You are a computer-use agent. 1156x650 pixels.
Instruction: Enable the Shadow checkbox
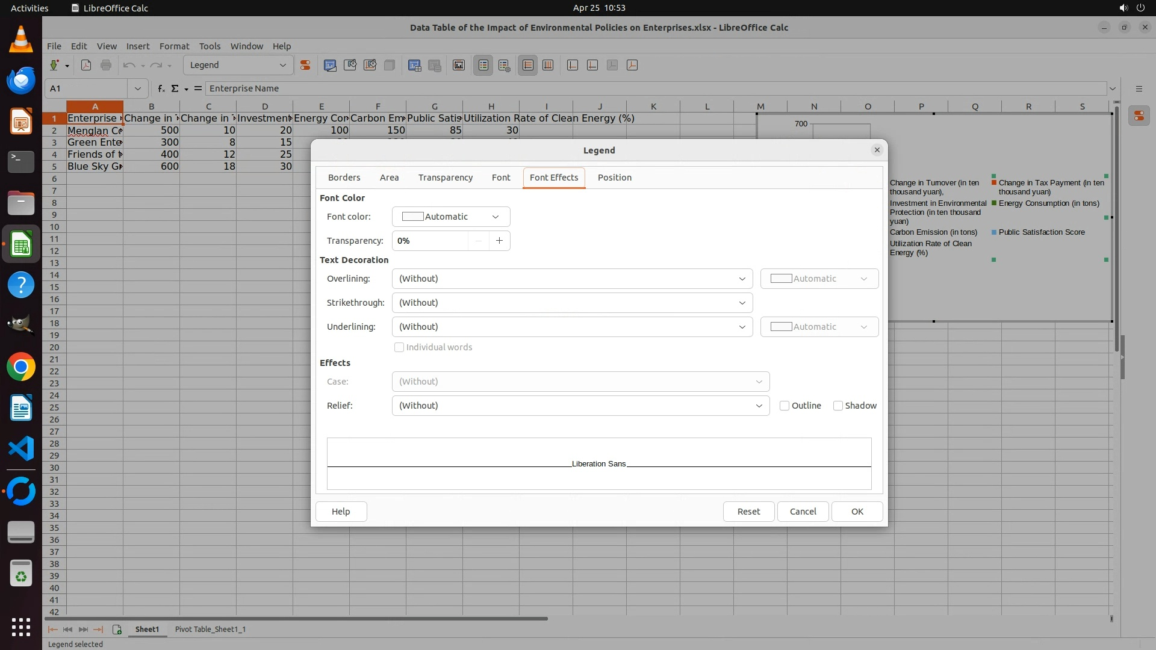(838, 406)
